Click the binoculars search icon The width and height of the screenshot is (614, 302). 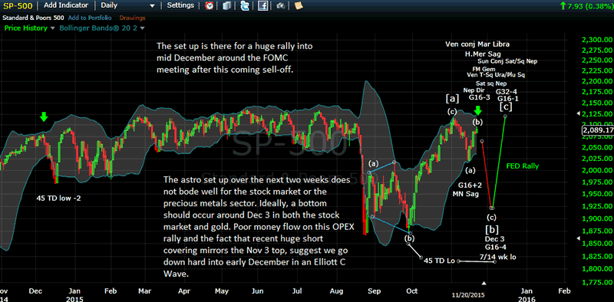tap(280, 6)
